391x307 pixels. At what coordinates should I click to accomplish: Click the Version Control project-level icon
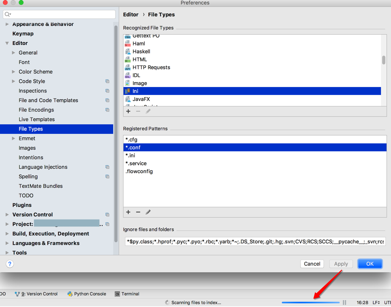(x=108, y=215)
